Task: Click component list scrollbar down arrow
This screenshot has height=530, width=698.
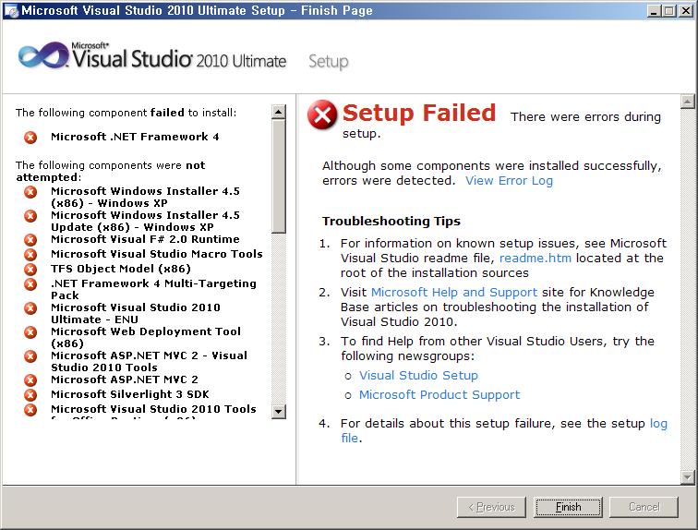Action: tap(278, 411)
